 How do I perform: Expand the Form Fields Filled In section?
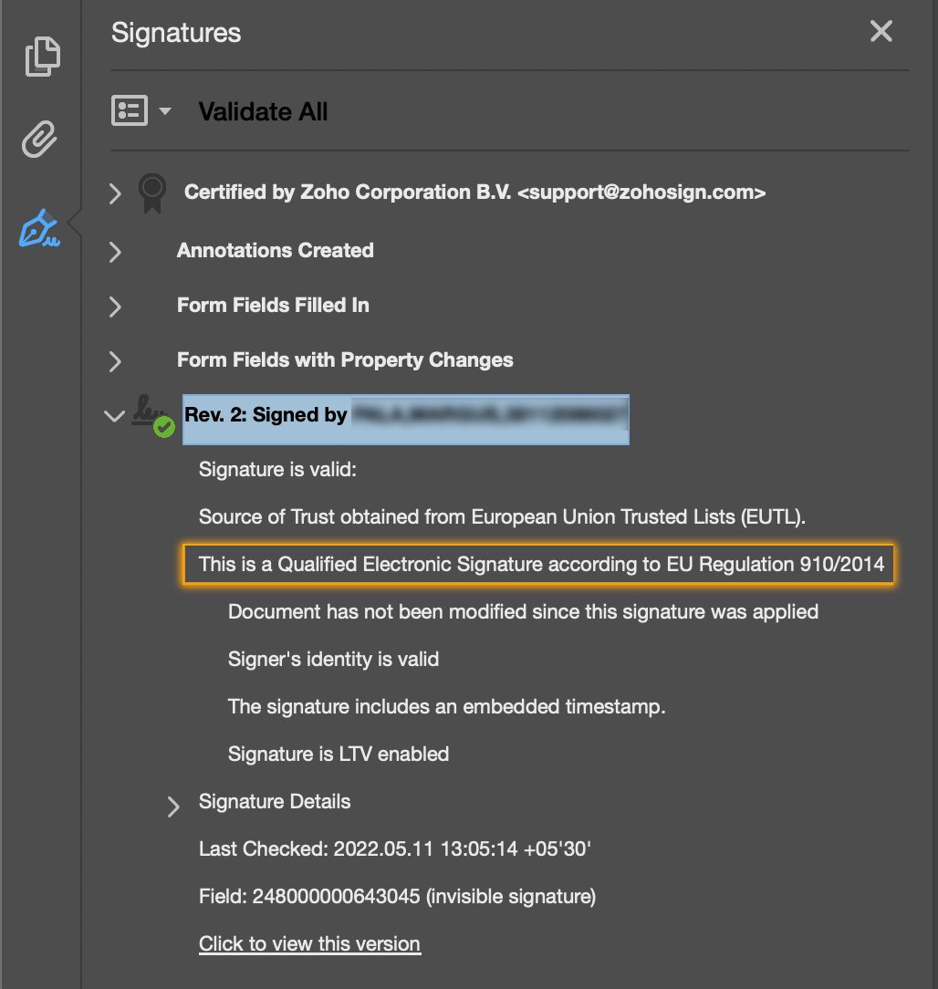point(115,306)
